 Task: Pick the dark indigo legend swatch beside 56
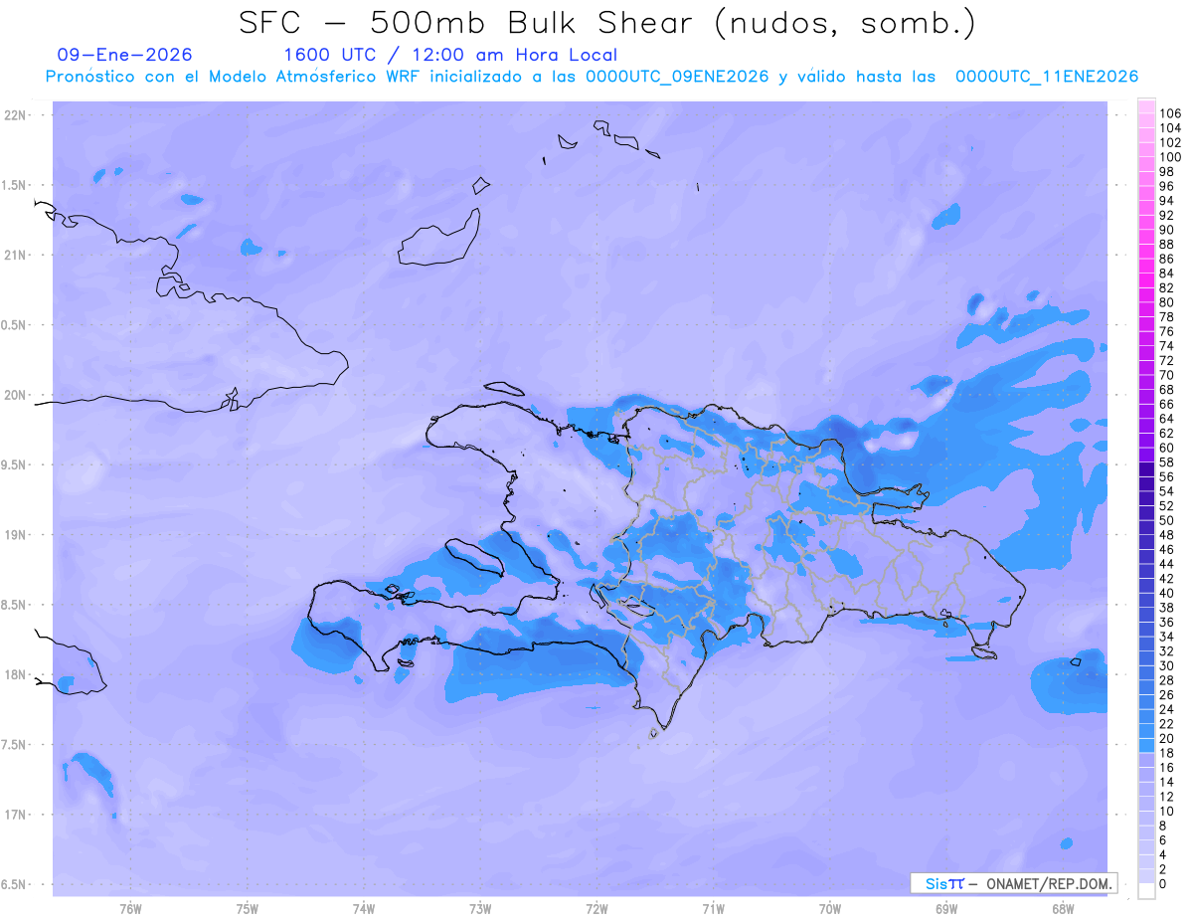click(x=1146, y=484)
